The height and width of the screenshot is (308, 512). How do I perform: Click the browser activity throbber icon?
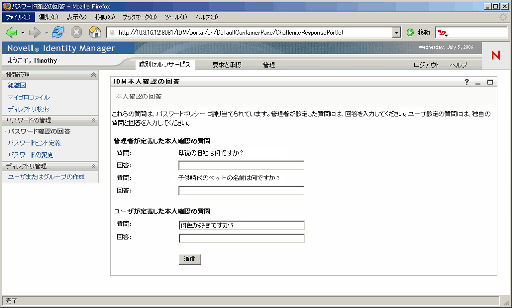click(x=503, y=17)
